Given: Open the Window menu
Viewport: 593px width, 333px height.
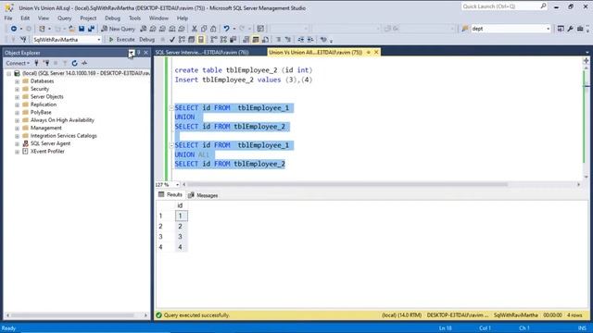Looking at the screenshot, I should 158,18.
